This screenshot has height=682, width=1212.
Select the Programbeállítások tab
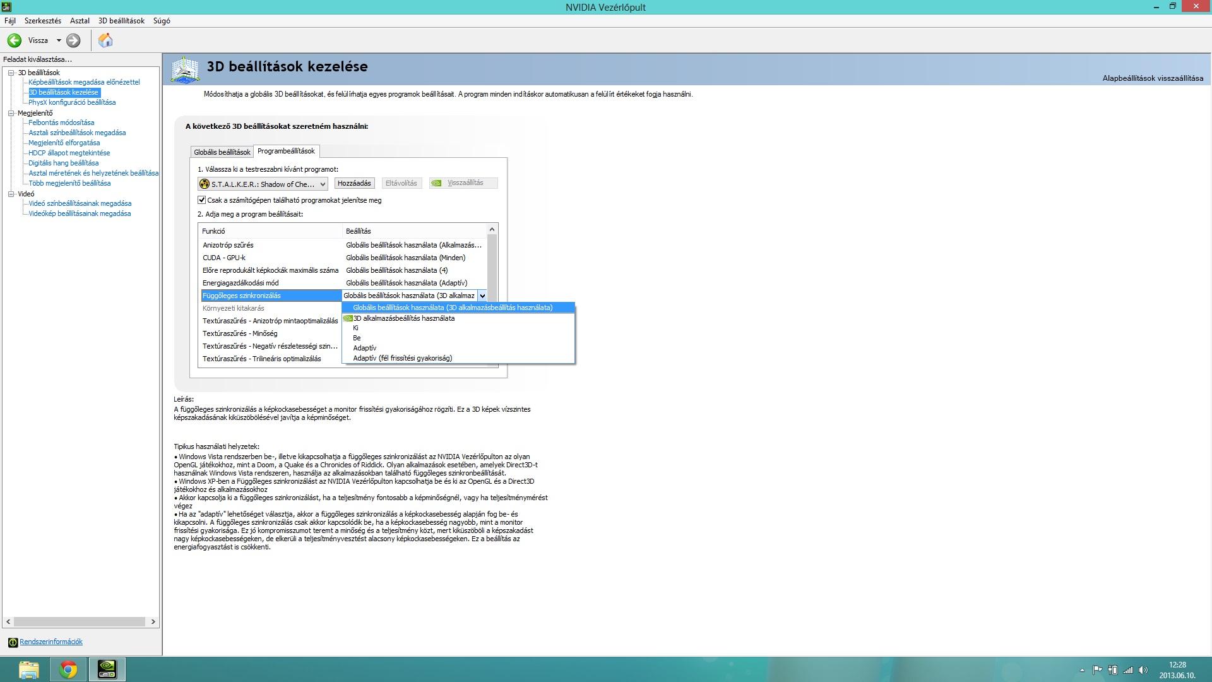point(286,151)
